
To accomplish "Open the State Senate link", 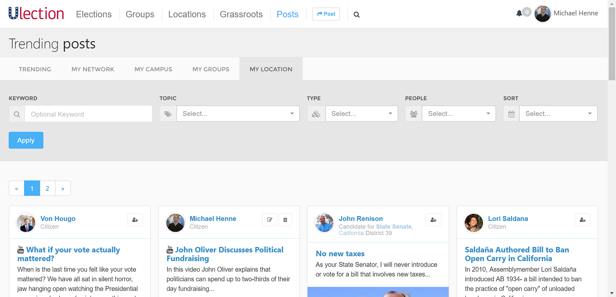I will (x=394, y=227).
